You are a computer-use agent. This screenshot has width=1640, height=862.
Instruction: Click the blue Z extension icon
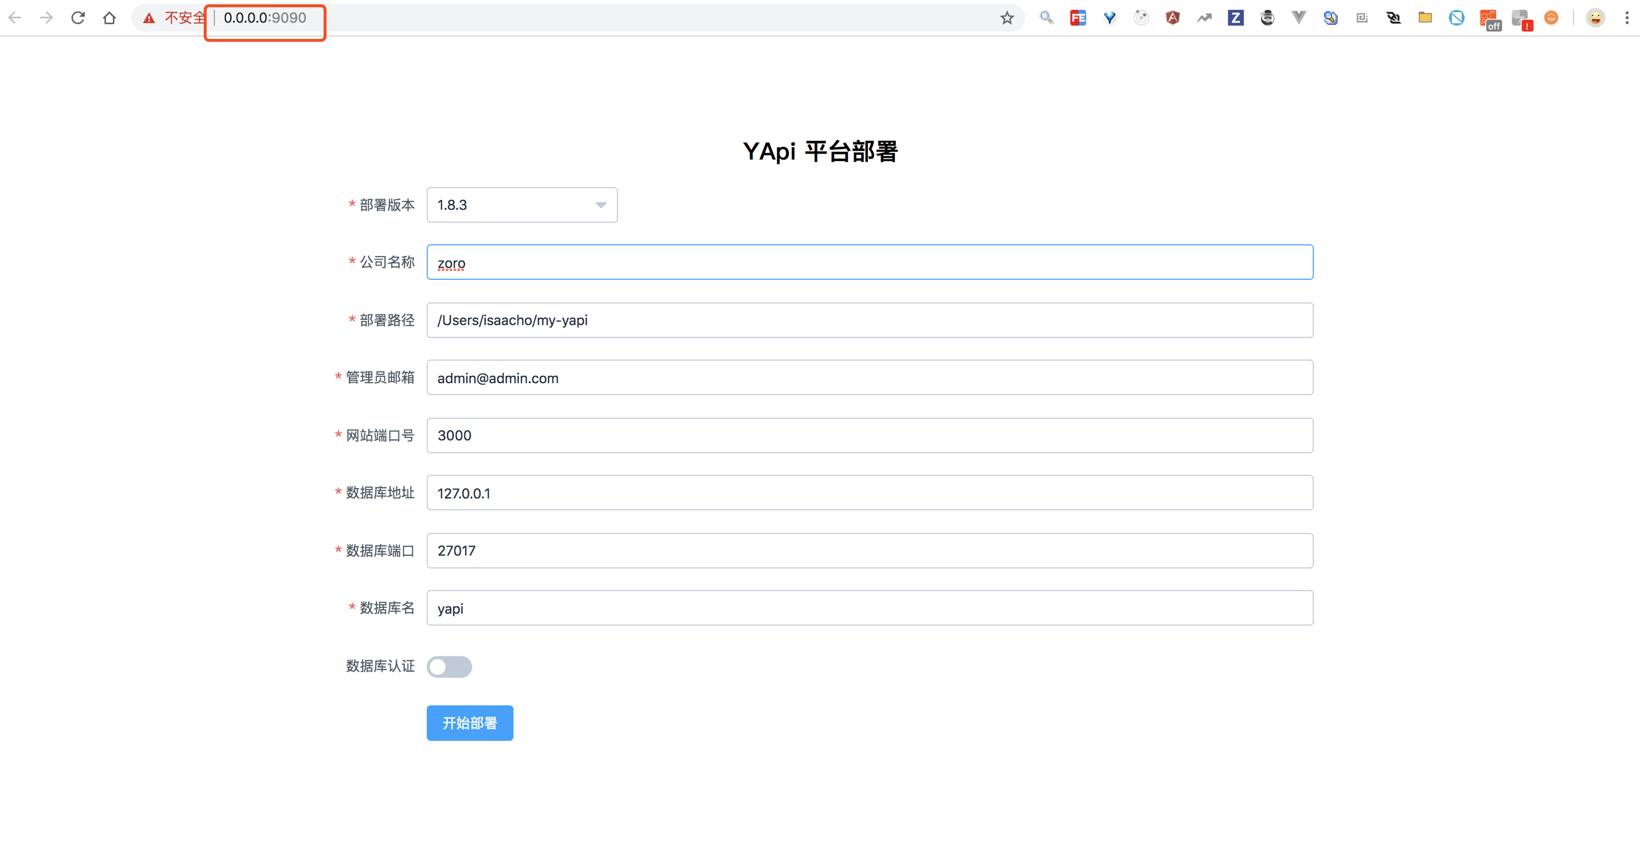click(1236, 18)
